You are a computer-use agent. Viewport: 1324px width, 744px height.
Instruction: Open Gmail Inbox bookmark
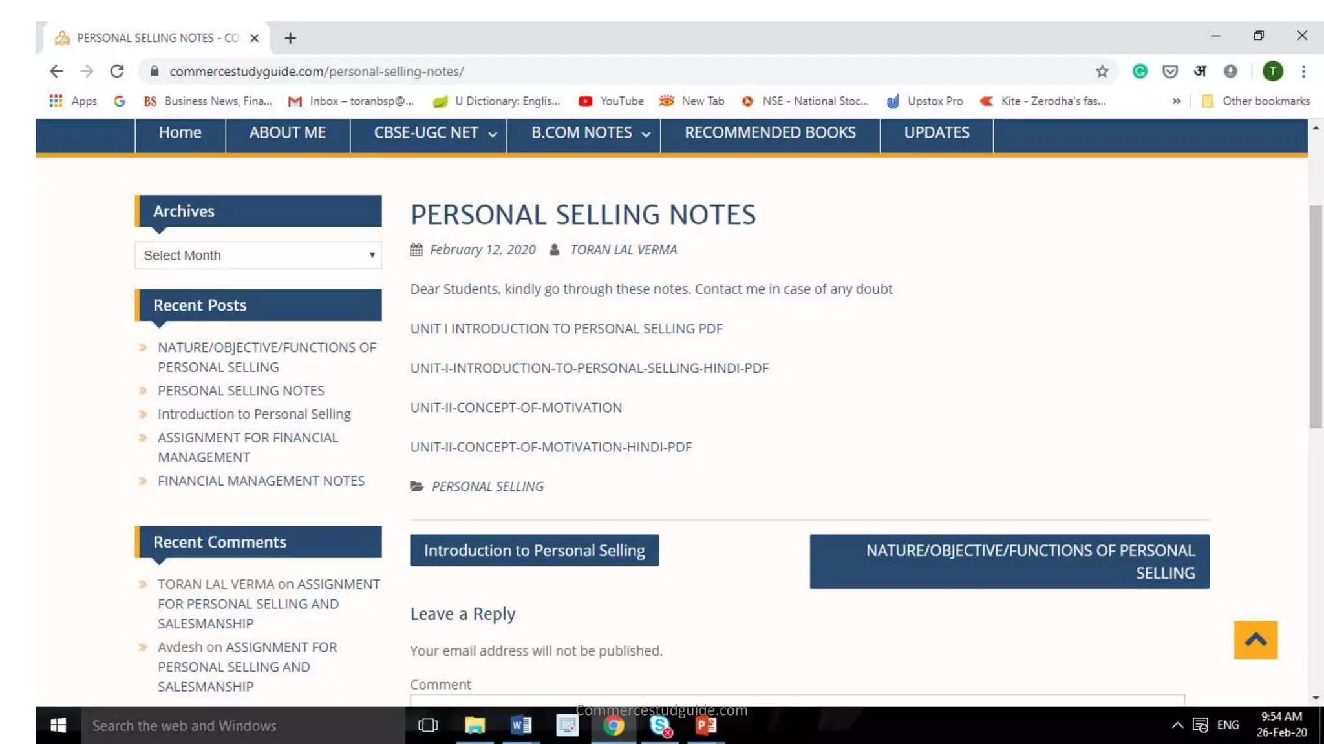[350, 101]
